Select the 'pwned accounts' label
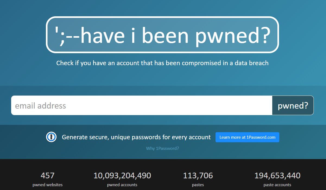 (122, 185)
